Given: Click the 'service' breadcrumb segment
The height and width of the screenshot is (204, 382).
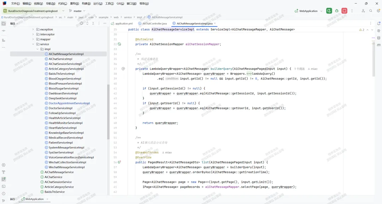Looking at the screenshot, I should [x=128, y=17].
